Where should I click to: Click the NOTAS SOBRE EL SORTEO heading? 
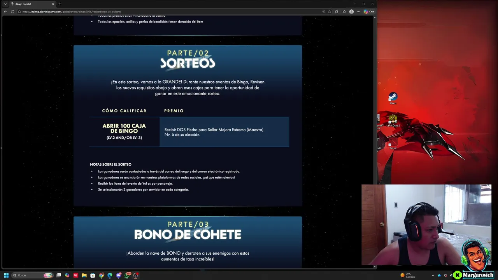click(111, 164)
